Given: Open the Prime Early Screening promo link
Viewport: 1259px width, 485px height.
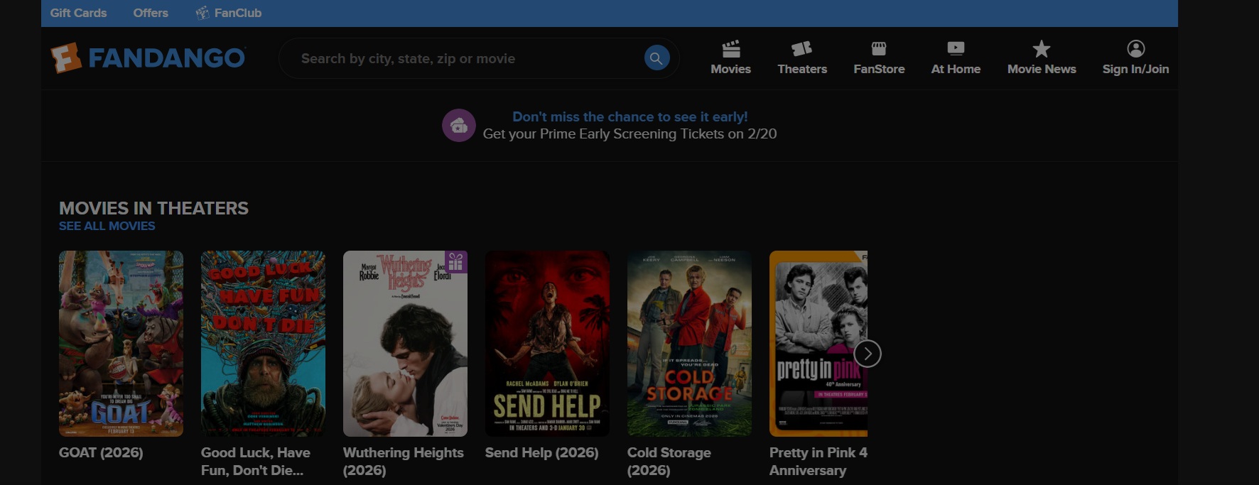Looking at the screenshot, I should click(x=629, y=117).
